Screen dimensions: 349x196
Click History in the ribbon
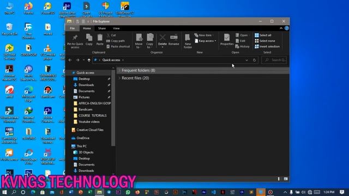(x=242, y=46)
